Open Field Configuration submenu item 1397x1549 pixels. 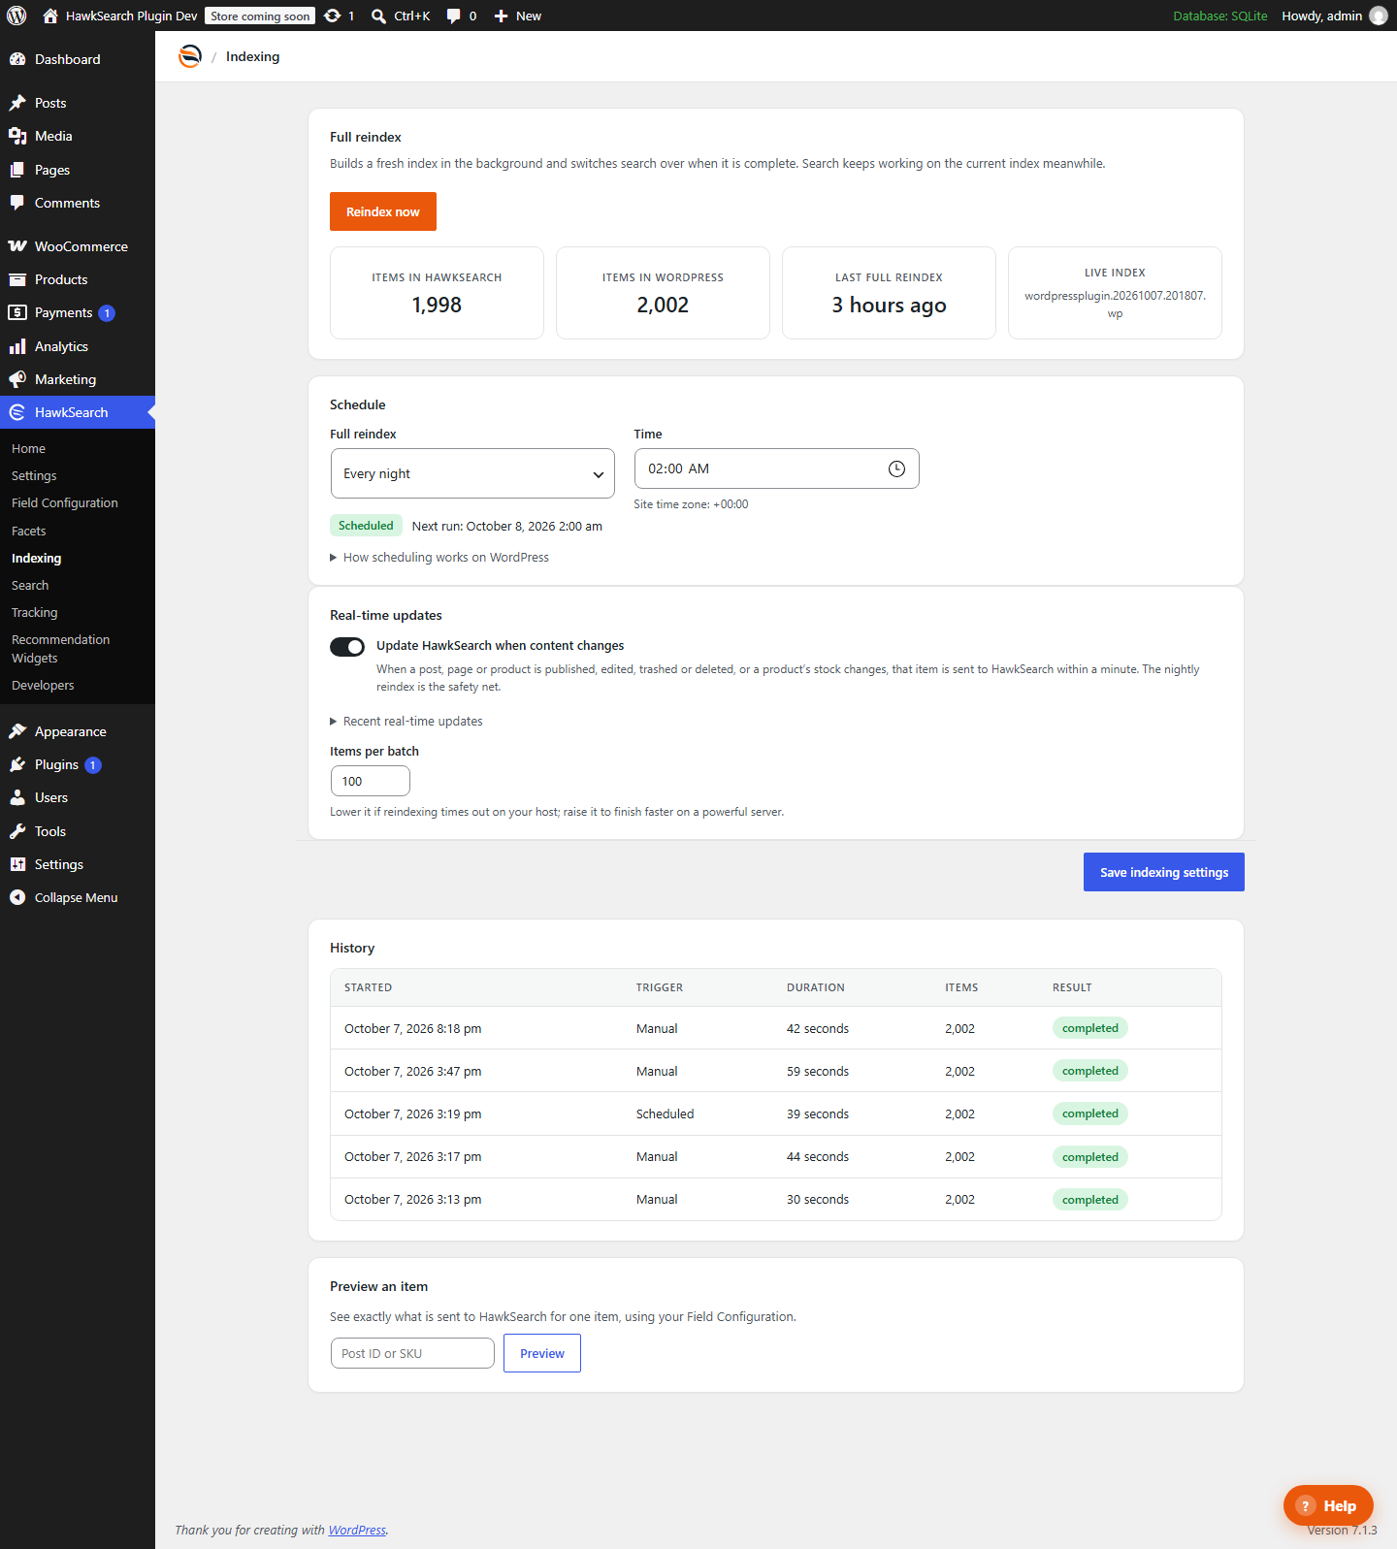[x=65, y=502]
